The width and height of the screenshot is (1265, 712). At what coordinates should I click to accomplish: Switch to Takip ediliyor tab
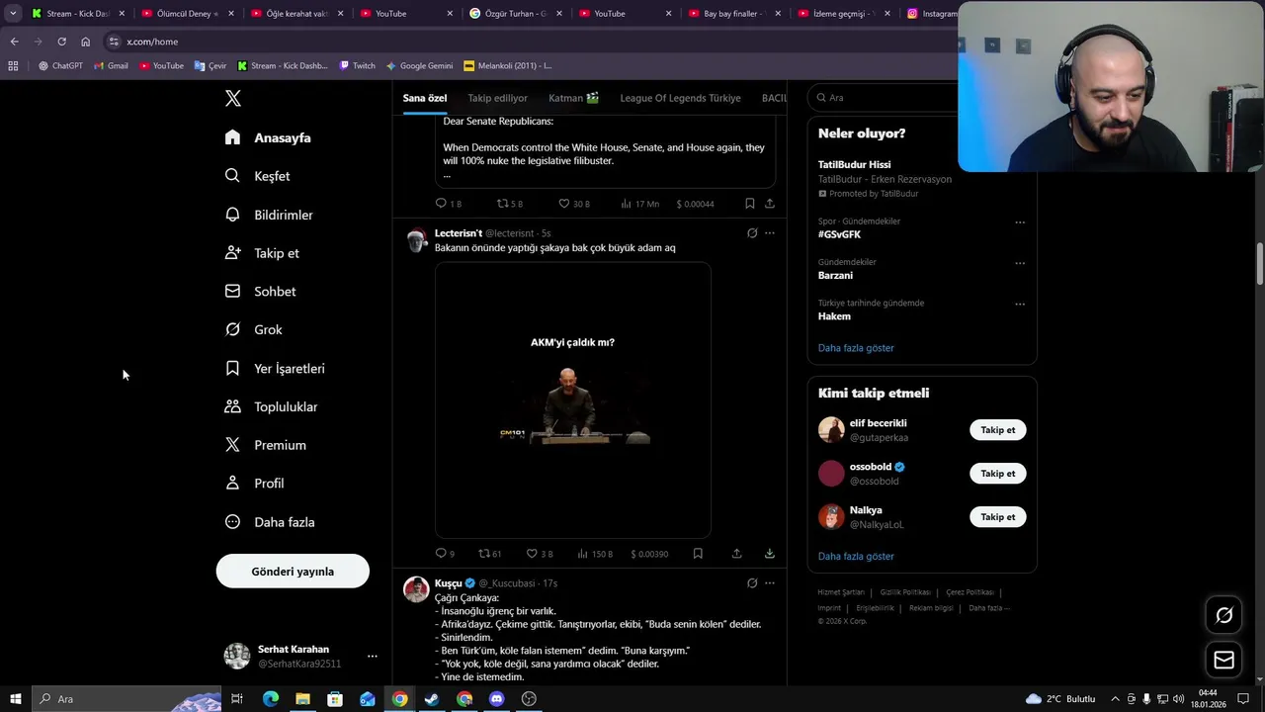(497, 98)
